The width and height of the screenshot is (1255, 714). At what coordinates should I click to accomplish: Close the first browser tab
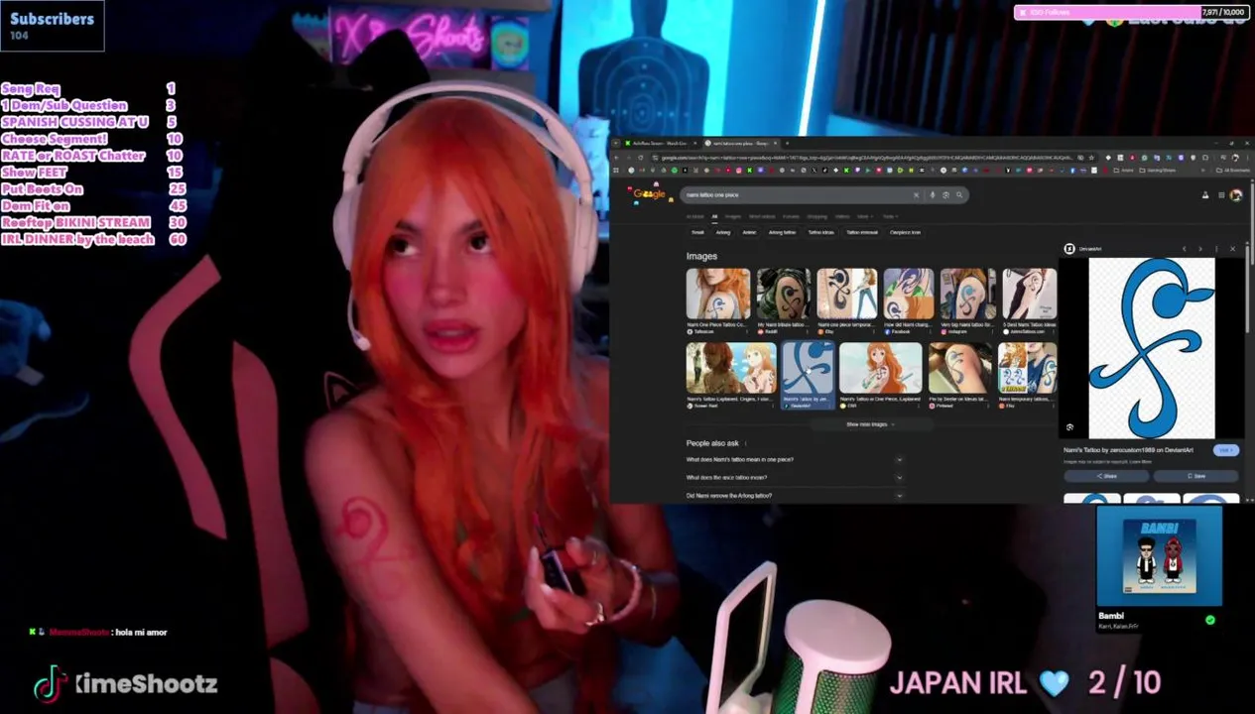click(x=694, y=143)
